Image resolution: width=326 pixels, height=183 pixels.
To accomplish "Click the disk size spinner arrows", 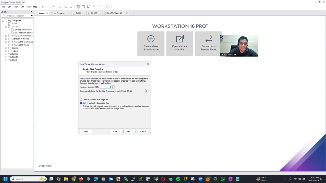I will 113,87.
